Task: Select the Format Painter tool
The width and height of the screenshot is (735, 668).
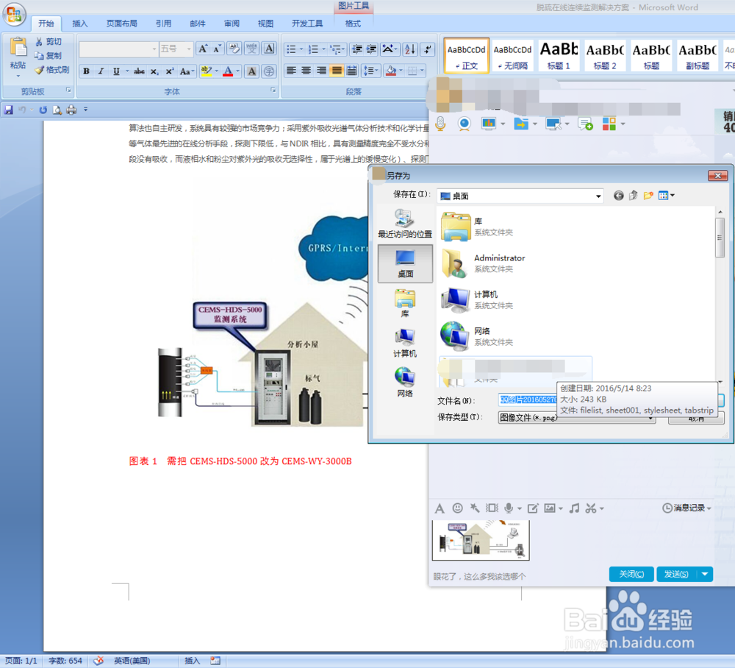Action: click(52, 70)
